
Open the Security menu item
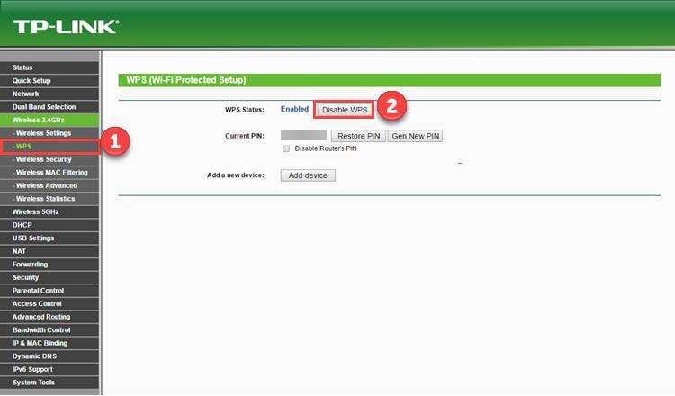[x=49, y=277]
